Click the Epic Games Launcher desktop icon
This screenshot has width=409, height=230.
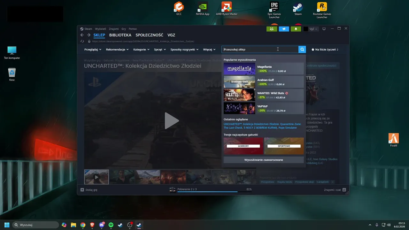(x=274, y=10)
